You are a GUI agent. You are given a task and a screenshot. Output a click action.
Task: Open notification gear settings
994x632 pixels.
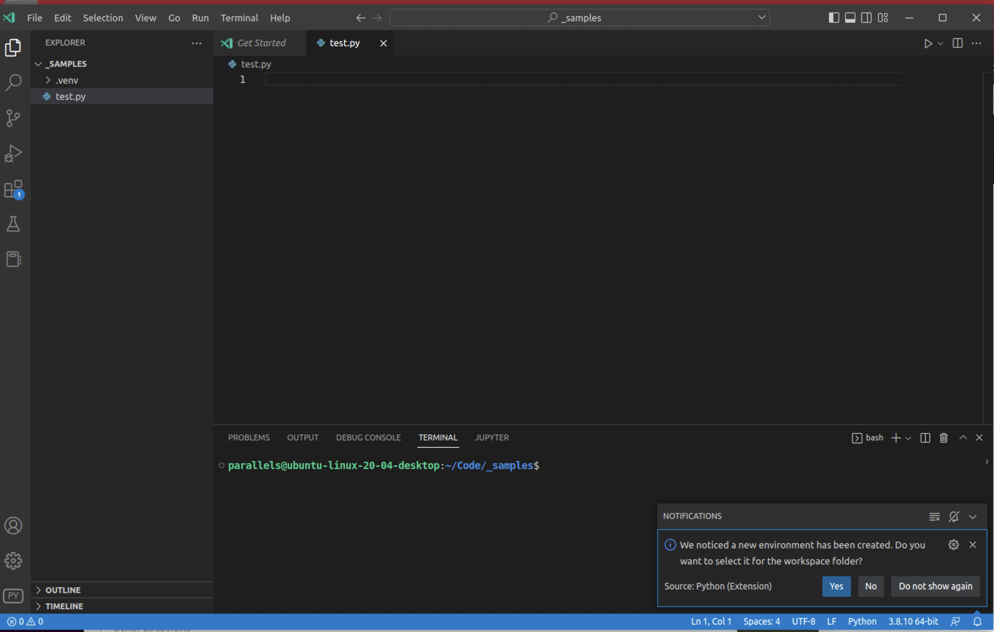click(954, 545)
